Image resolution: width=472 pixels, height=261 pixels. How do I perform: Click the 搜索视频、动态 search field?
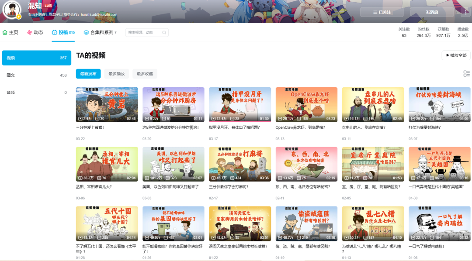tap(143, 33)
